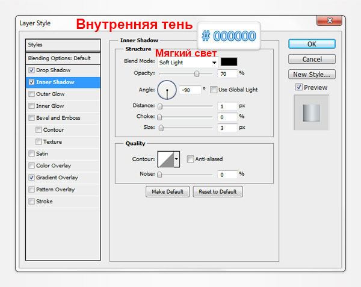Uncheck the Inner Shadow checkbox
This screenshot has width=361, height=287.
point(31,82)
